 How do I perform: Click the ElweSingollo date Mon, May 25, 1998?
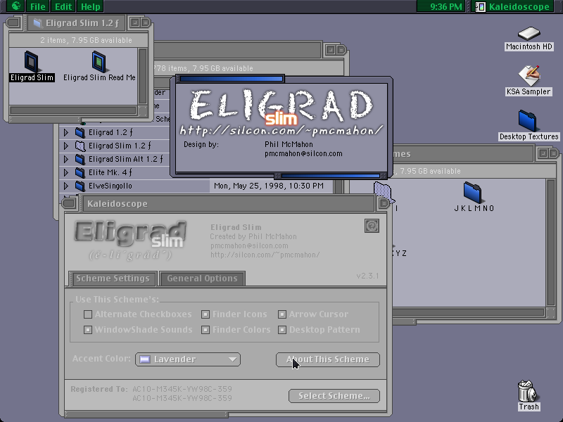(x=269, y=186)
